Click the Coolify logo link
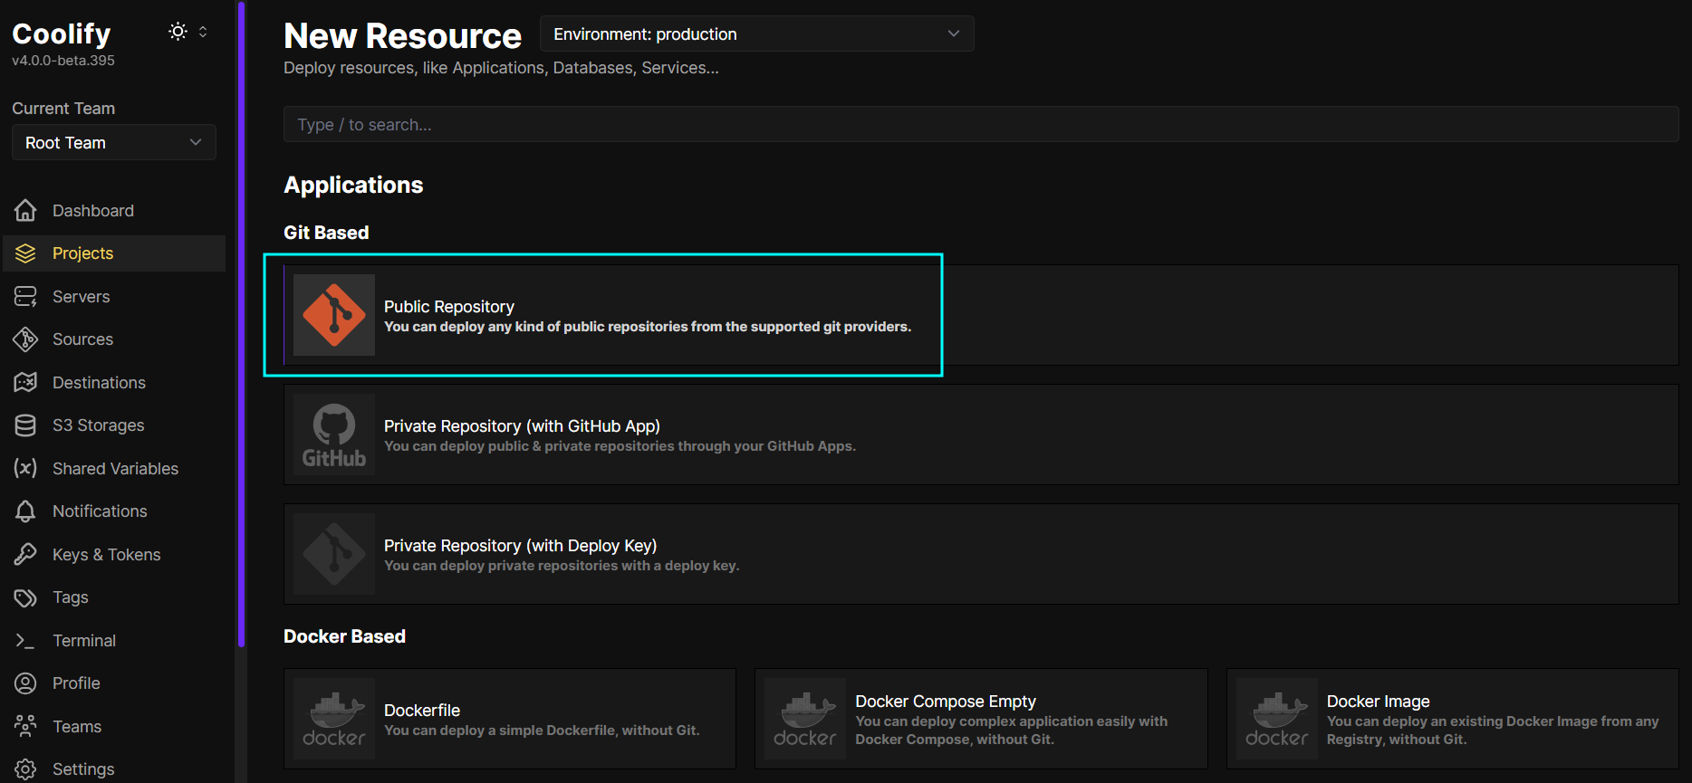Viewport: 1692px width, 783px height. [x=62, y=33]
